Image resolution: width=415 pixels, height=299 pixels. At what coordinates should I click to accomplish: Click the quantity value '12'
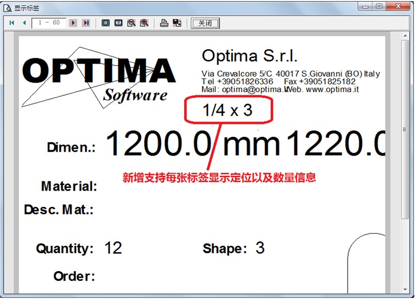pos(113,248)
